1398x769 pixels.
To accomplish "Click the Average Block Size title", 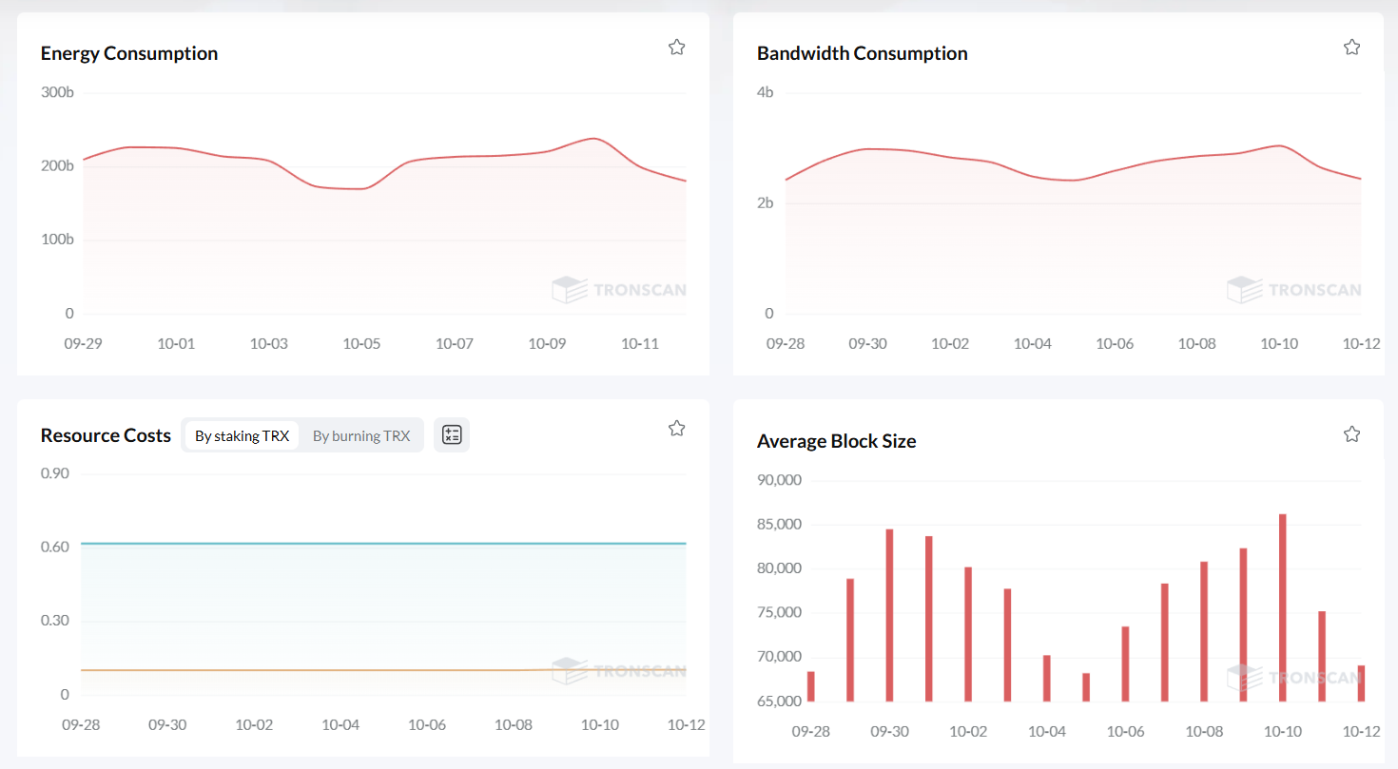I will click(836, 441).
